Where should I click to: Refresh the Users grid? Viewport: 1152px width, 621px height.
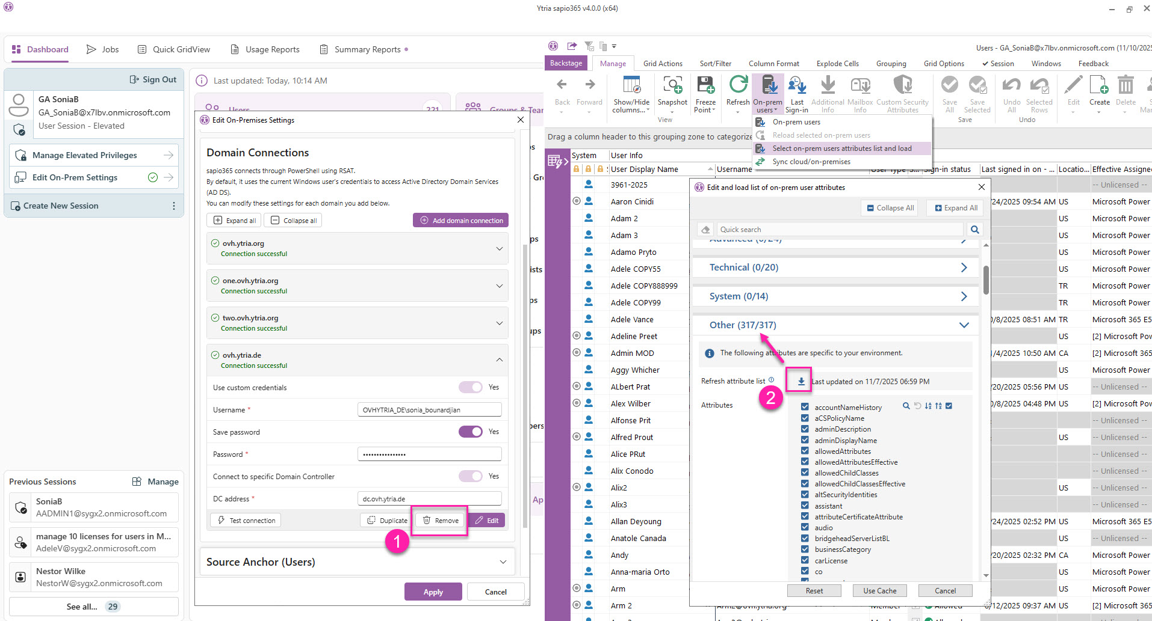point(738,91)
